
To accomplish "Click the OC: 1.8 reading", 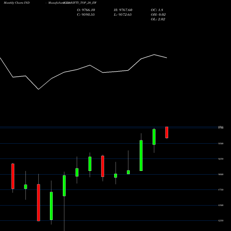I will click(157, 10).
